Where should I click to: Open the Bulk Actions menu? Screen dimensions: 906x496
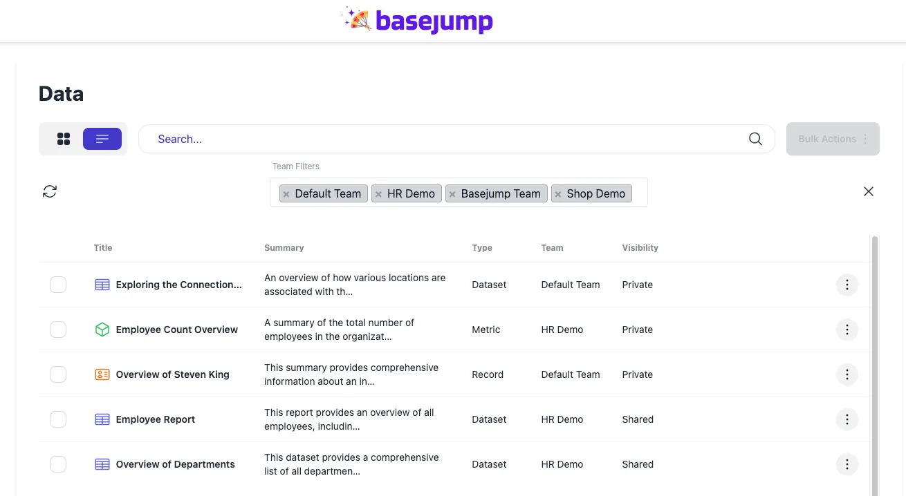pos(833,139)
